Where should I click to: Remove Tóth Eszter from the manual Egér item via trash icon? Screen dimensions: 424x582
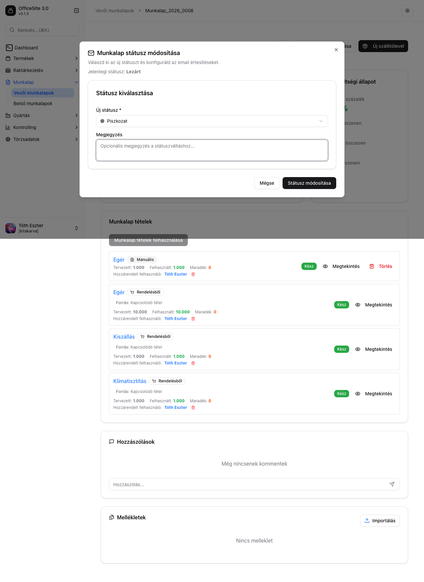pyautogui.click(x=193, y=274)
